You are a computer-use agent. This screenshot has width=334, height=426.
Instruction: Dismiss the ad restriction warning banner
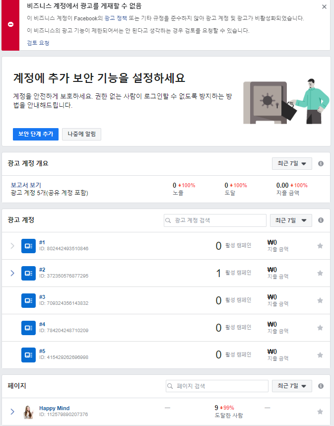(324, 7)
